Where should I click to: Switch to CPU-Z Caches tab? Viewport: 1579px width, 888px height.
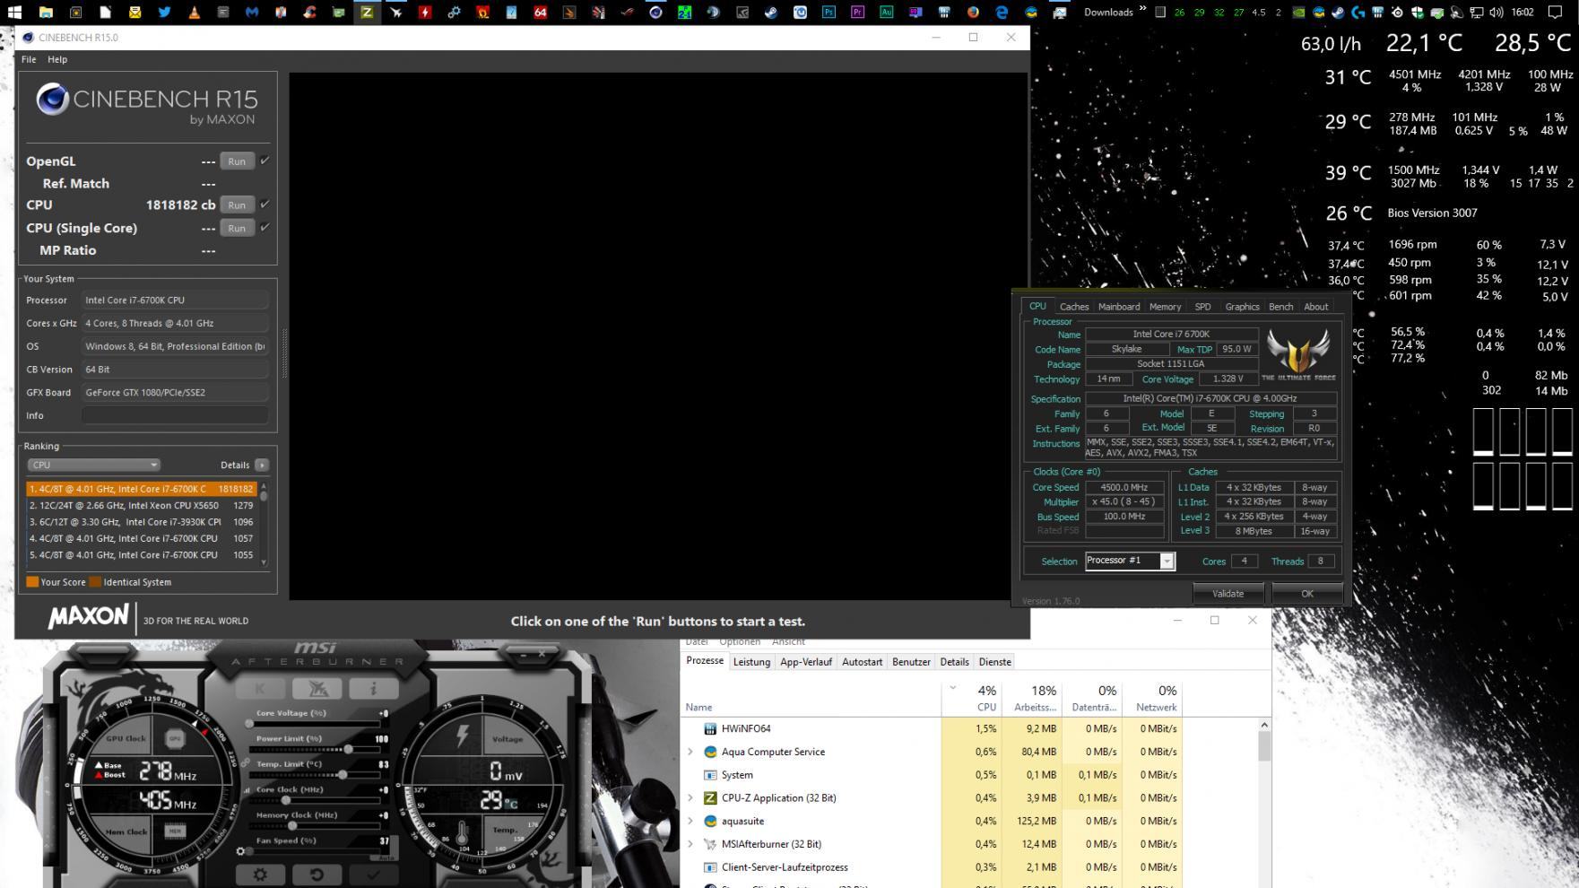(x=1073, y=307)
